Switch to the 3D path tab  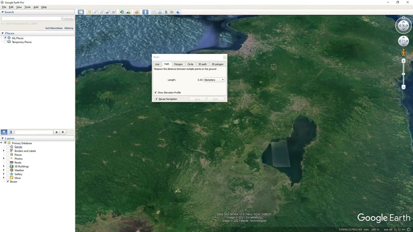[x=202, y=64]
